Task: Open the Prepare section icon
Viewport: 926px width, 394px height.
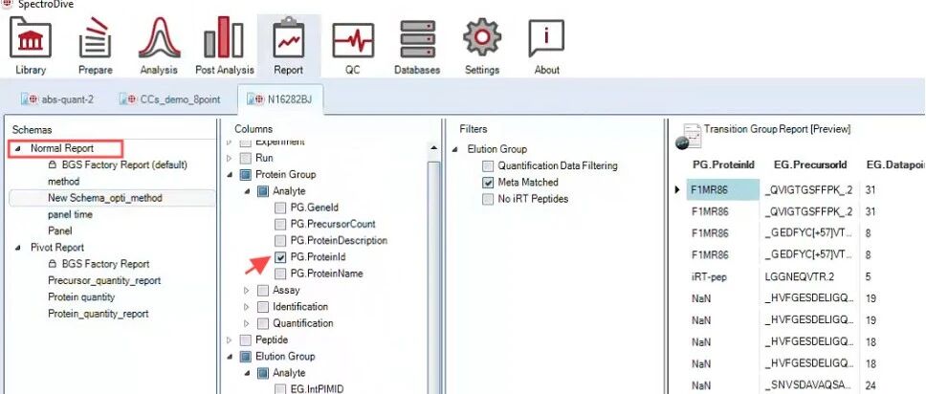Action: [x=95, y=36]
